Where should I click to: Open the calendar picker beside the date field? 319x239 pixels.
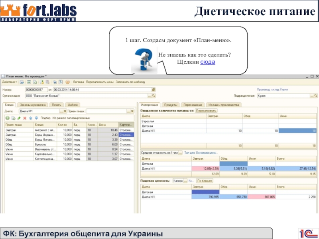tap(154, 90)
